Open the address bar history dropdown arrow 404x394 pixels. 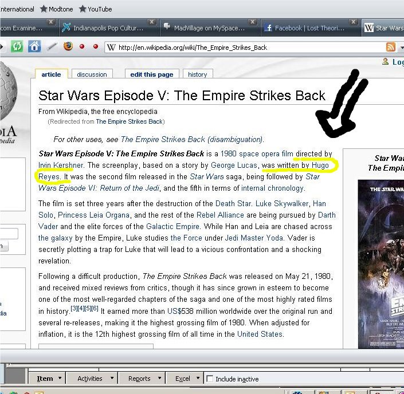(402, 48)
